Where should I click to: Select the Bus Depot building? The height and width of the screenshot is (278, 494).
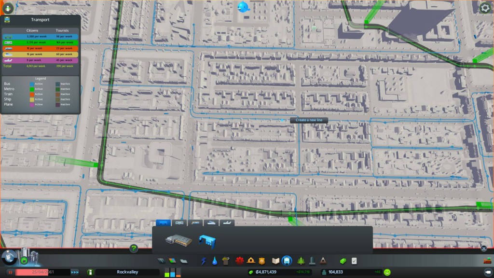click(178, 241)
